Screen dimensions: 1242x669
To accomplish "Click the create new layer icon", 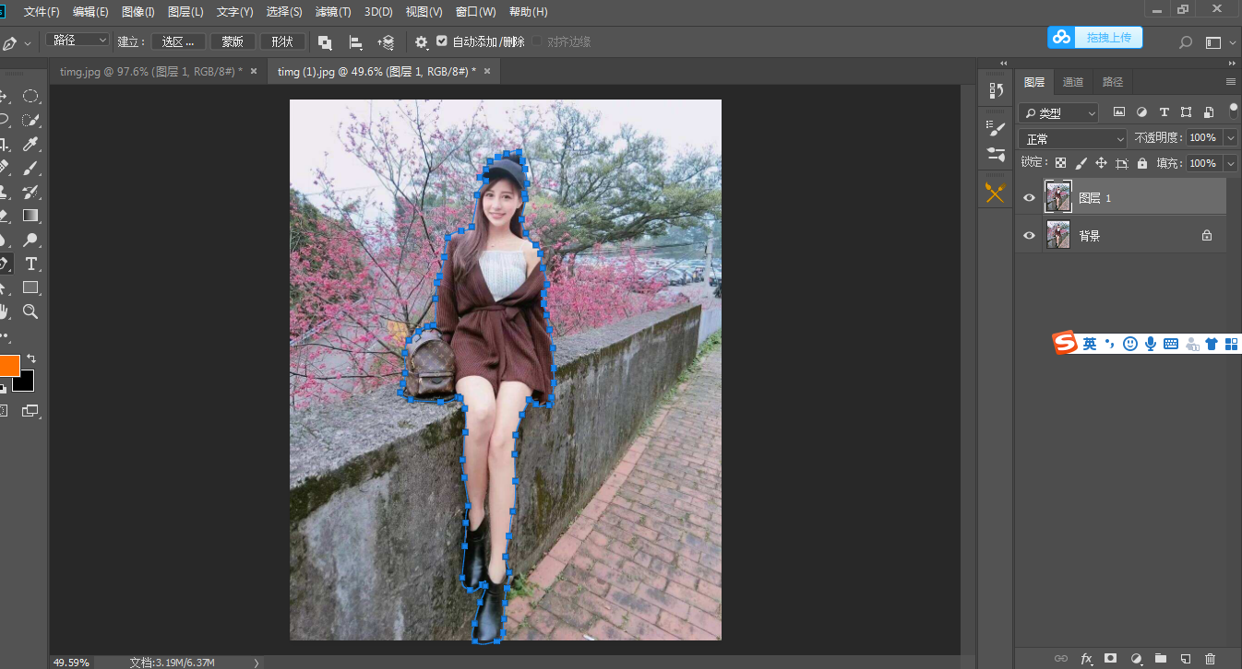I will coord(1186,658).
